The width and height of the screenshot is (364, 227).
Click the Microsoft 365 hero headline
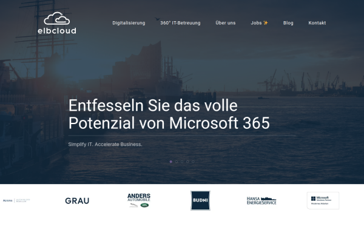coord(169,114)
